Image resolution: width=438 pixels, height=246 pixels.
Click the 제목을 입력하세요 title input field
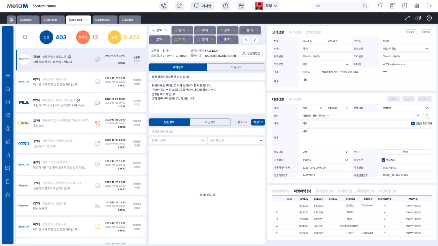pos(207,132)
